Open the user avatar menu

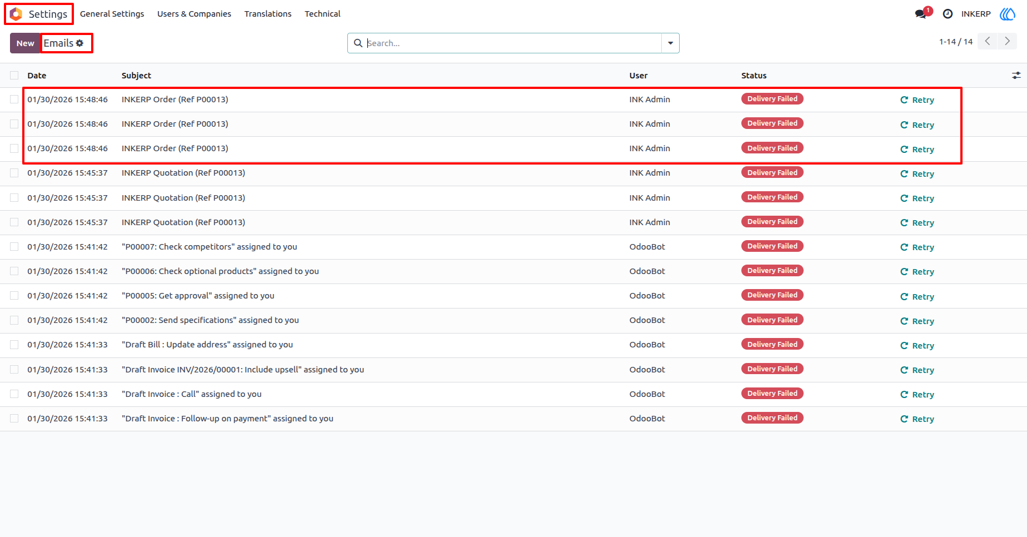[1008, 14]
